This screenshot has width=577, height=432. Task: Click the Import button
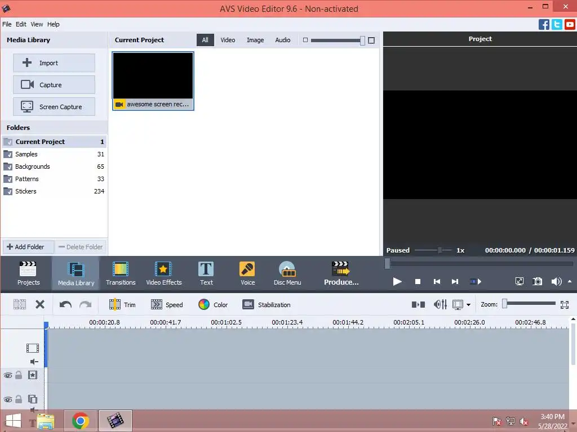pos(54,63)
